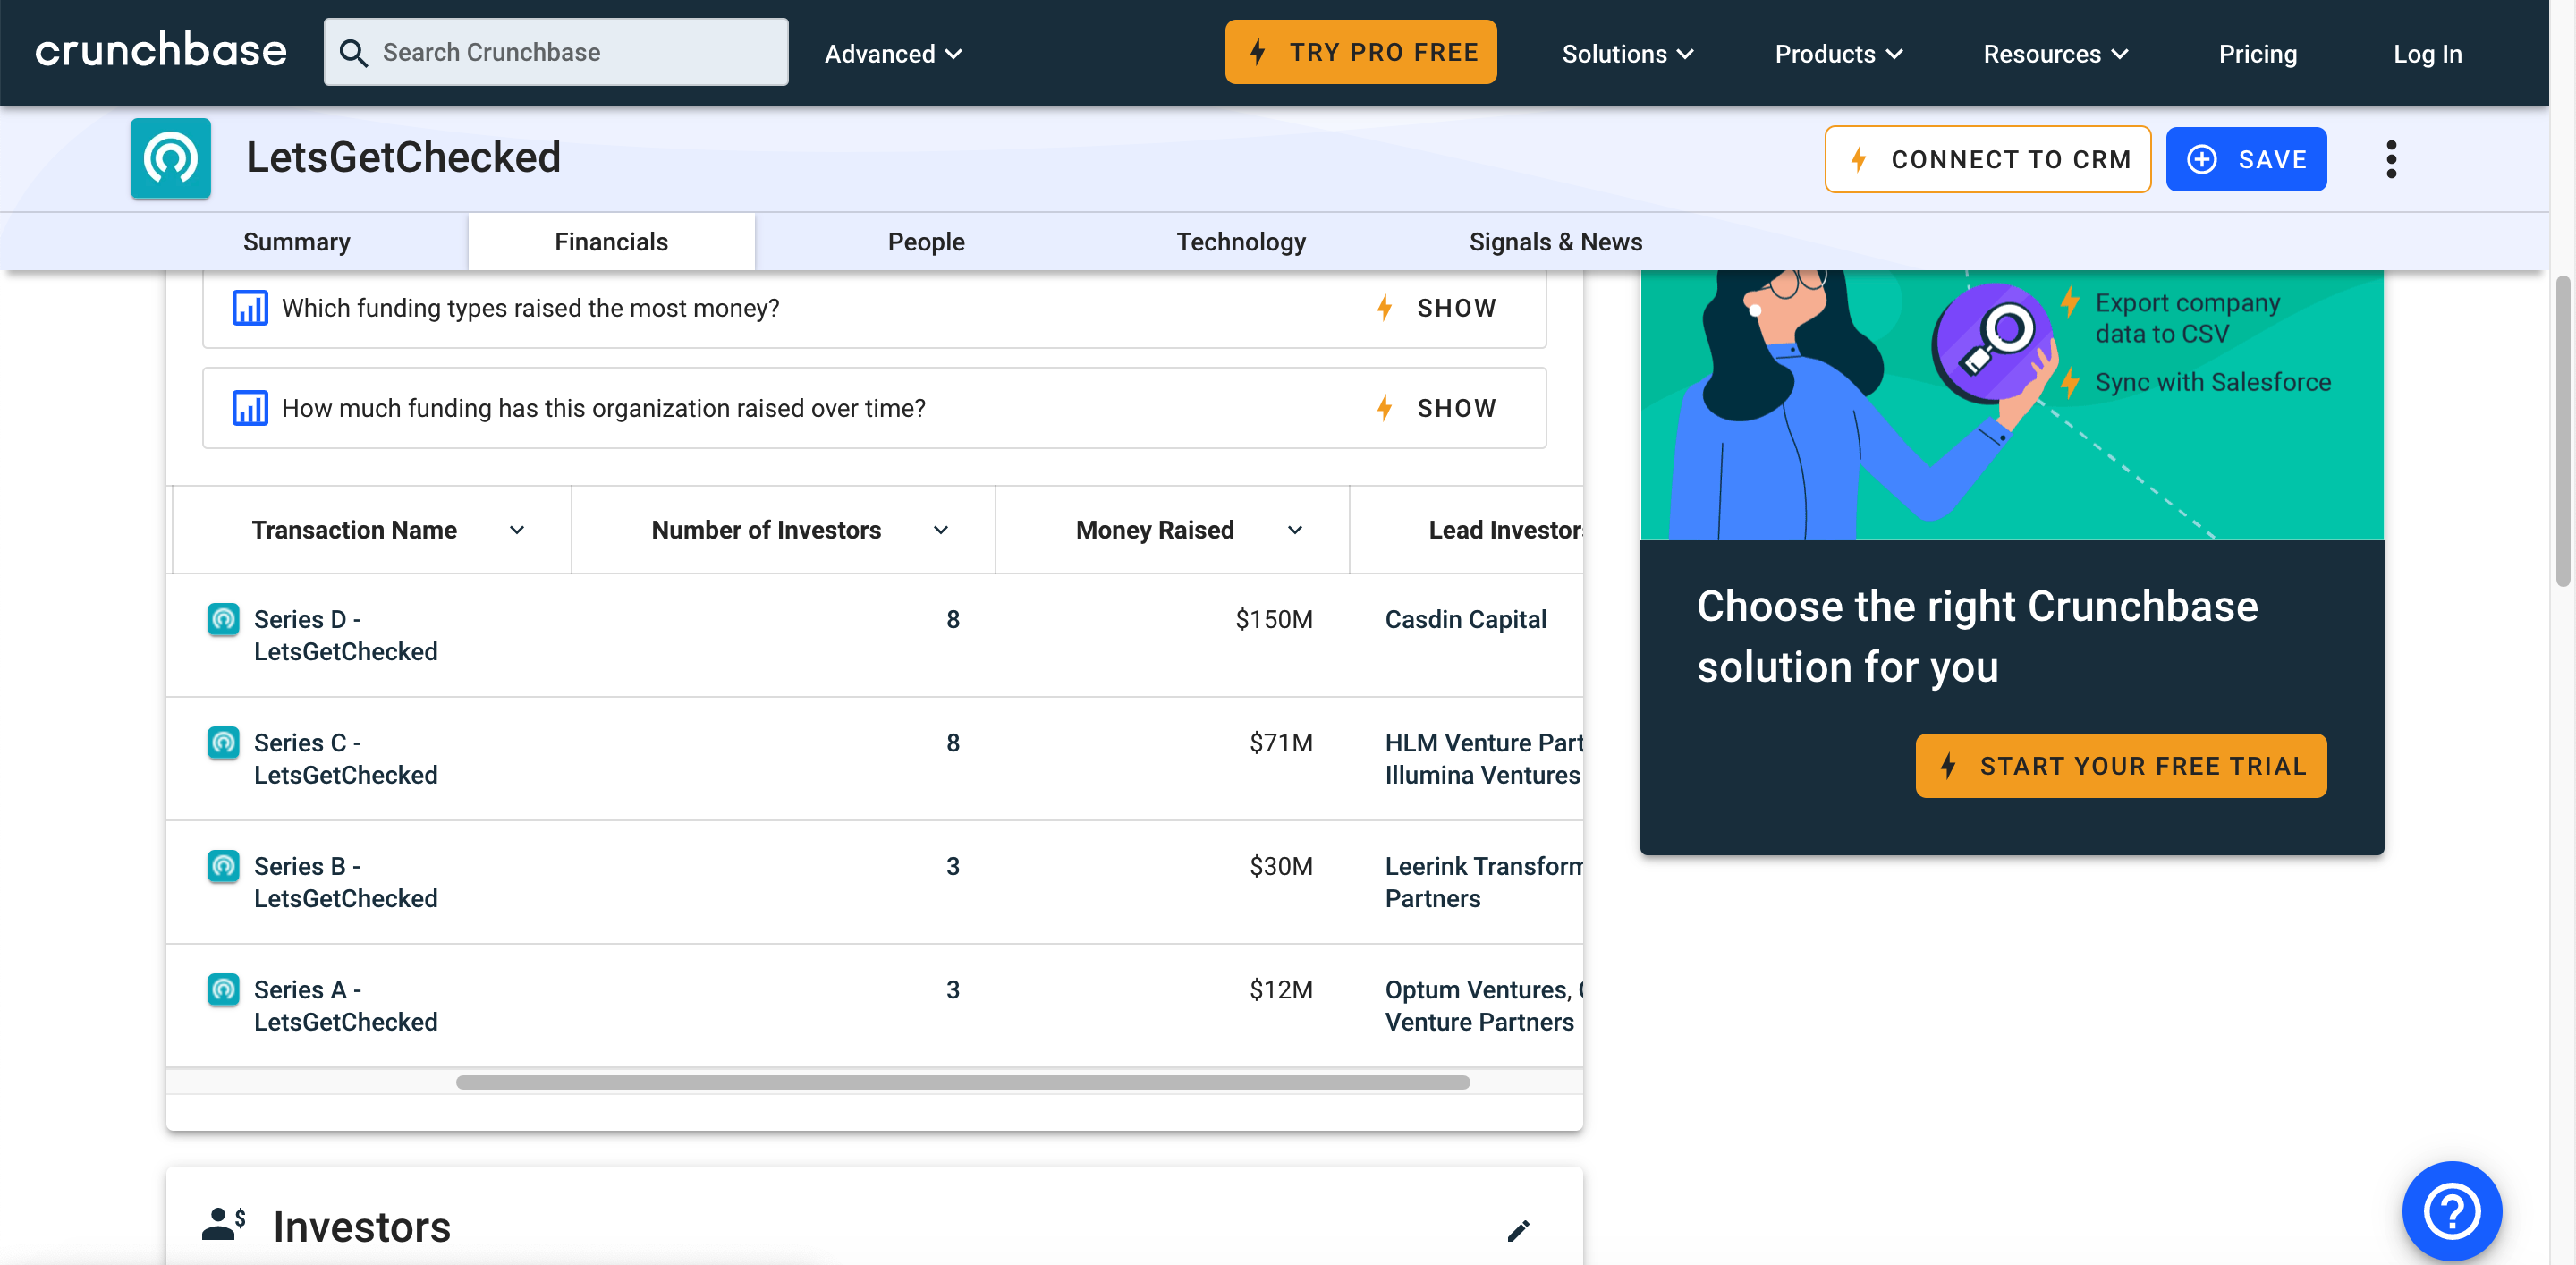Screen dimensions: 2576x1265
Task: Open Series B - LetsGetChecked transaction
Action: click(x=345, y=882)
